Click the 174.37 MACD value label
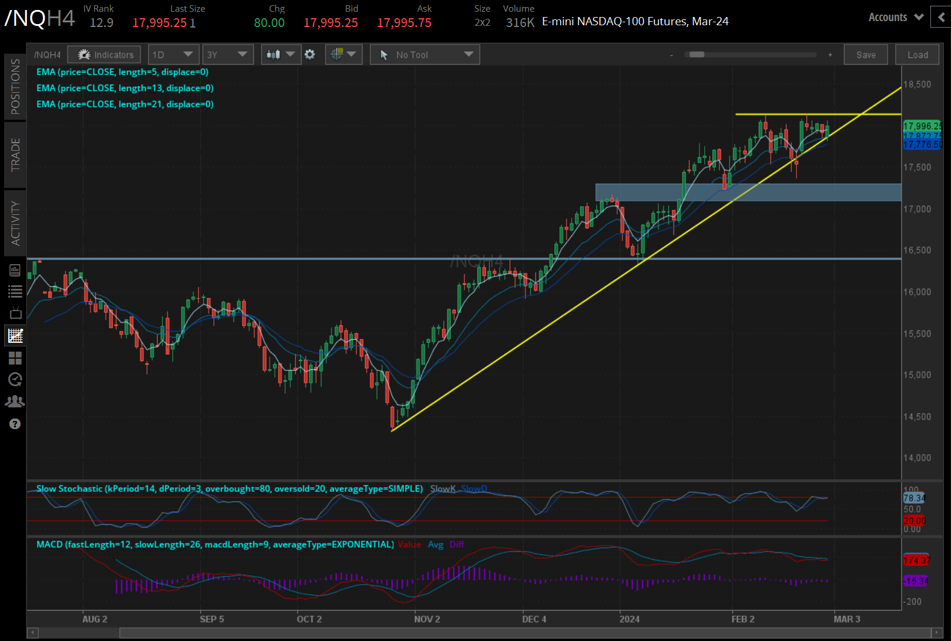The image size is (951, 641). [x=916, y=561]
